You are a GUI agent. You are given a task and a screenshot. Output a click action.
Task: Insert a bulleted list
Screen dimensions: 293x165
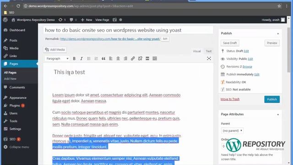click(89, 59)
